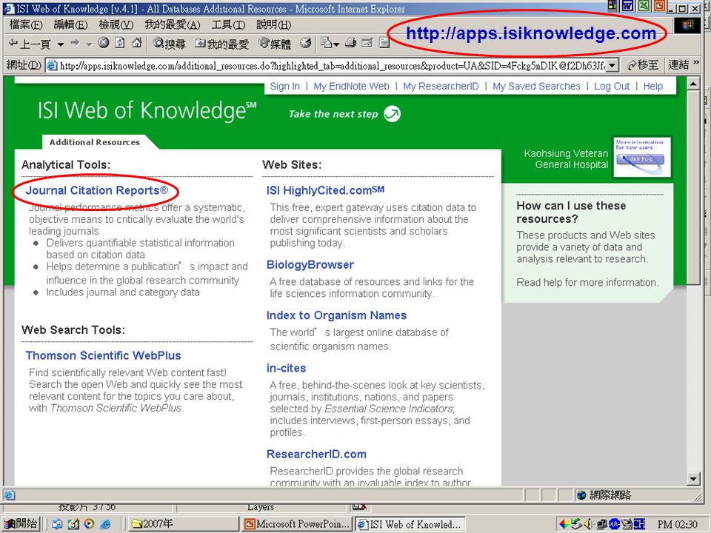Open the 媒體 media toolbar button
Viewport: 711px width, 533px height.
[275, 44]
